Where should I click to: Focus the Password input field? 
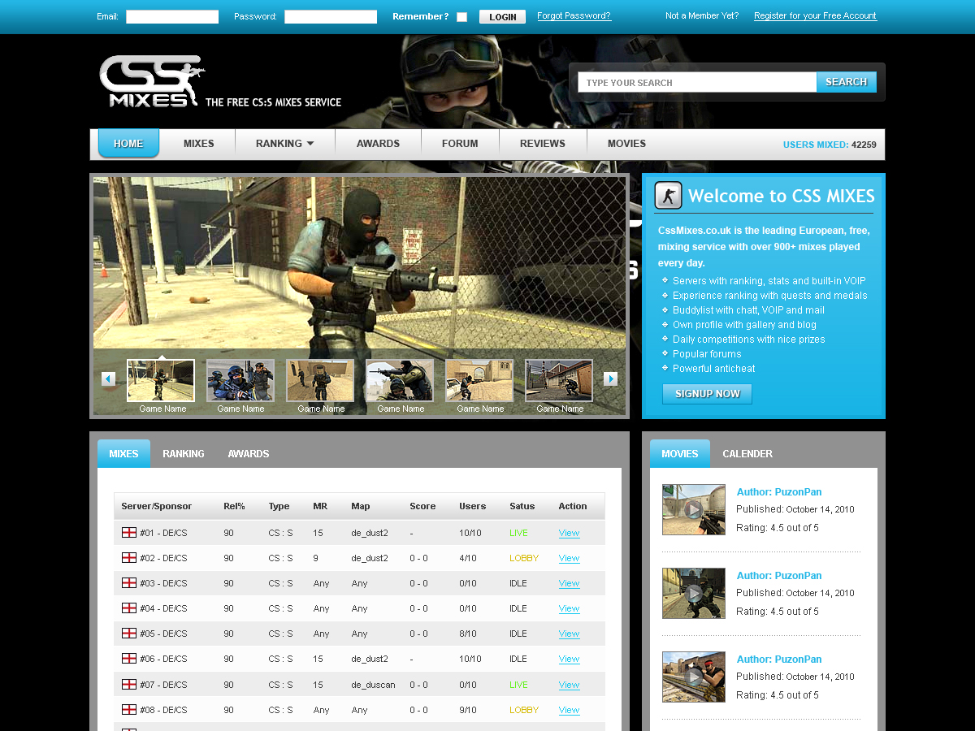pyautogui.click(x=331, y=17)
